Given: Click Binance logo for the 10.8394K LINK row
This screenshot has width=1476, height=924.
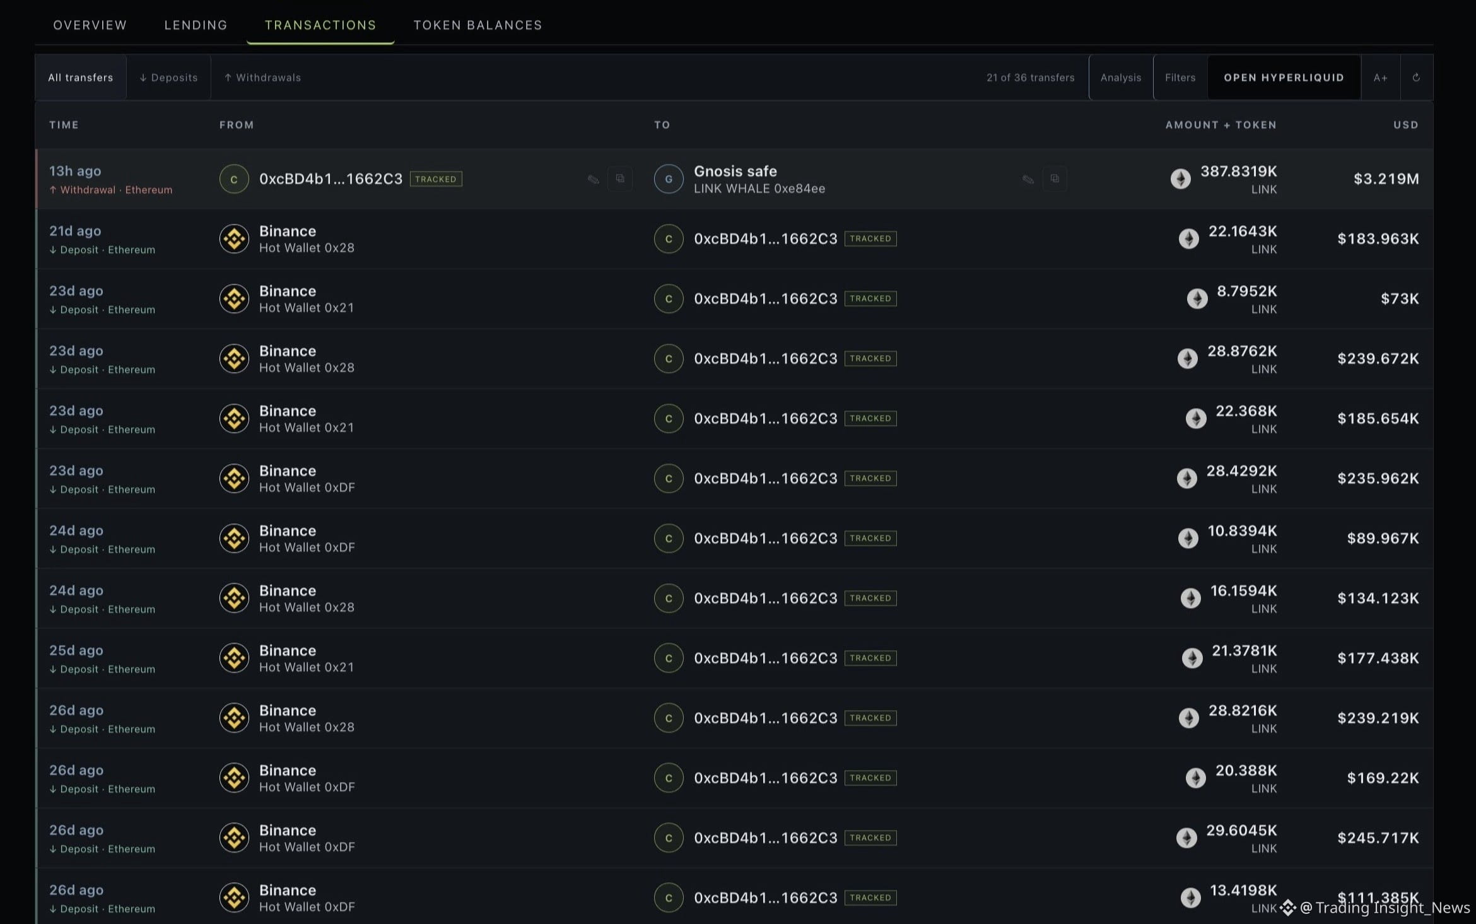Looking at the screenshot, I should [234, 539].
